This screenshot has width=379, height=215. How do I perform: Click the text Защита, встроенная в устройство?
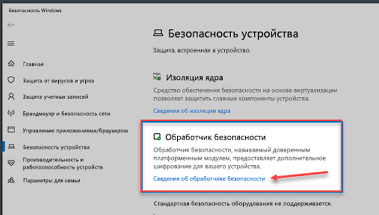[202, 50]
